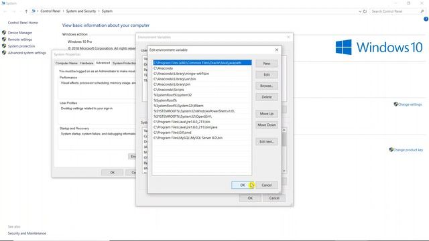
Task: Click the Edit button beside the path list
Action: pos(267,74)
